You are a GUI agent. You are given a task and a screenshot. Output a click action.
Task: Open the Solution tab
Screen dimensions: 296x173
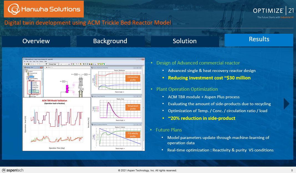point(184,41)
